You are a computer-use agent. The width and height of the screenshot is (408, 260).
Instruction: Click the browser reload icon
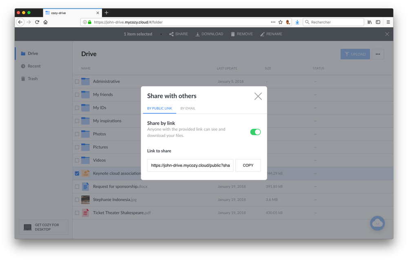pyautogui.click(x=37, y=22)
